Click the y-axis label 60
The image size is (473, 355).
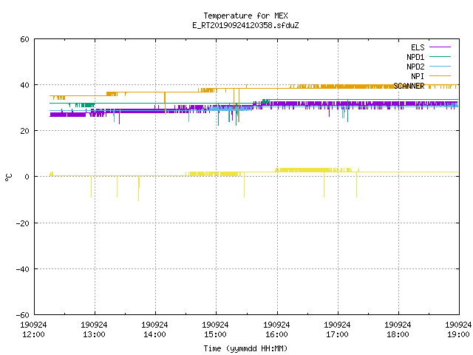tap(24, 39)
